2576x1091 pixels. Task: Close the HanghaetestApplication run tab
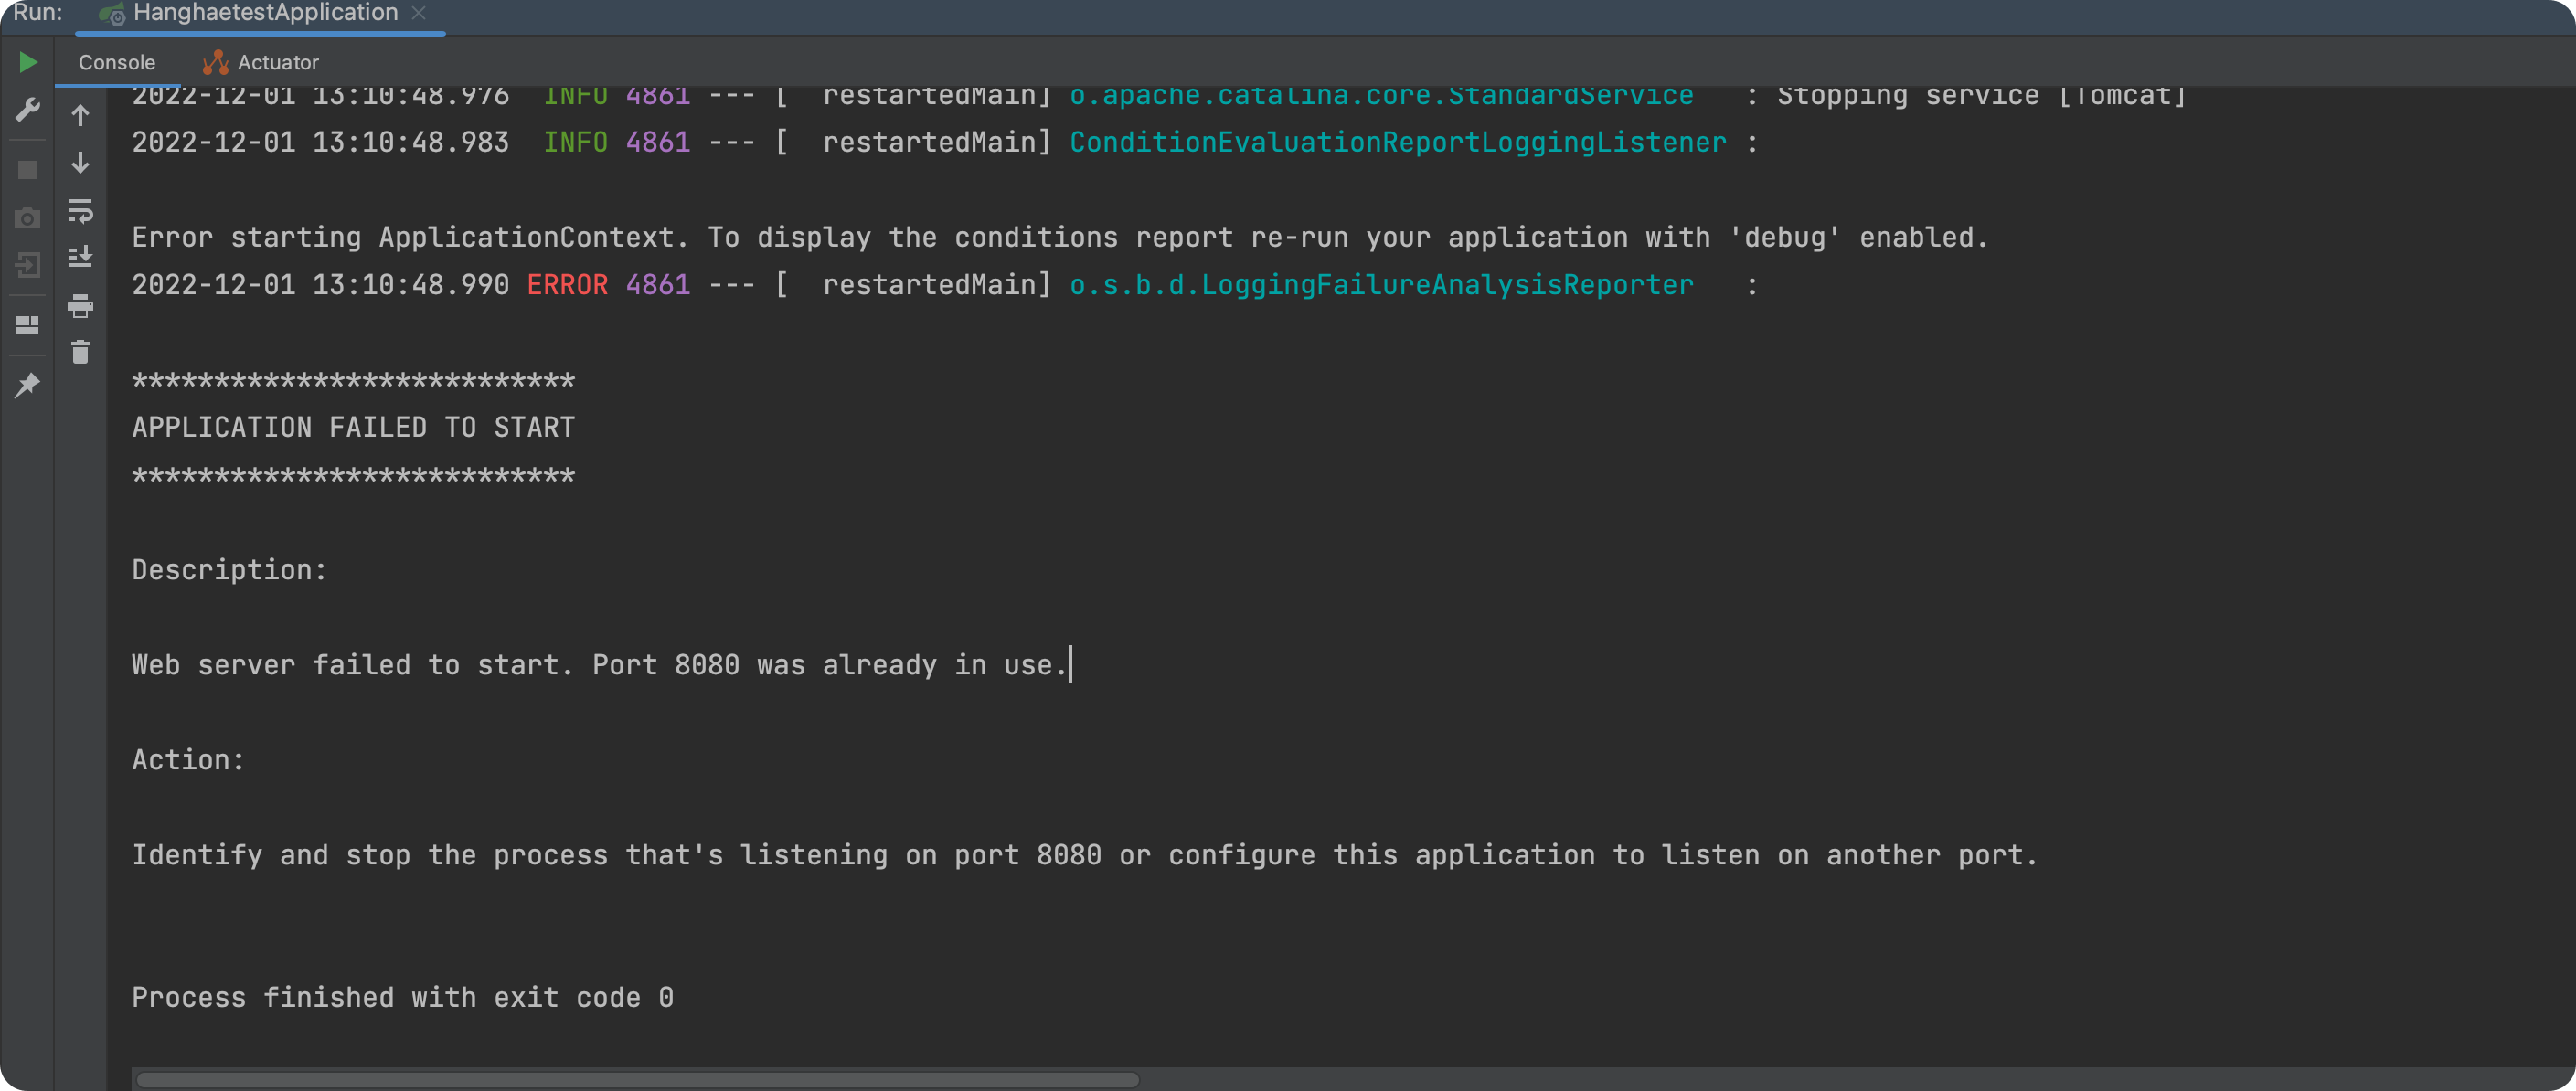point(419,13)
